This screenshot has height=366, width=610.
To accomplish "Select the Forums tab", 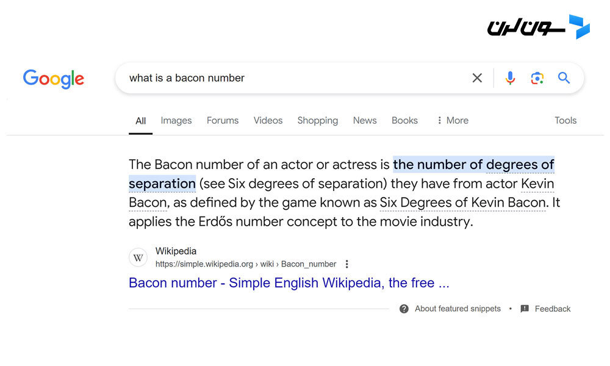I will coord(223,121).
